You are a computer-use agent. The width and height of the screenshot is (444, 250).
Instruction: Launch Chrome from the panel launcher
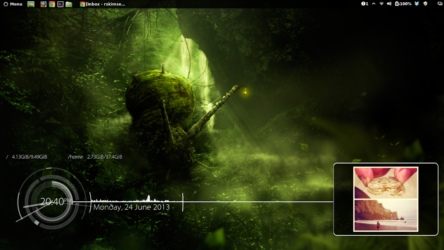(x=52, y=4)
